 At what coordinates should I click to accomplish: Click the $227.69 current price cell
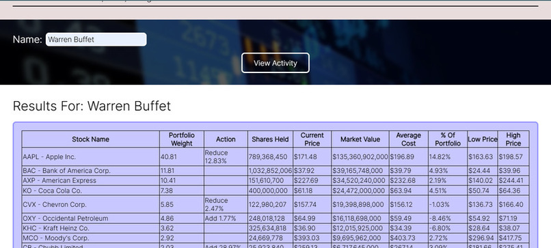click(x=312, y=180)
